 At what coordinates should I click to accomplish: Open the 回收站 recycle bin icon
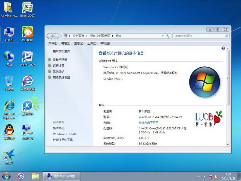(9, 83)
